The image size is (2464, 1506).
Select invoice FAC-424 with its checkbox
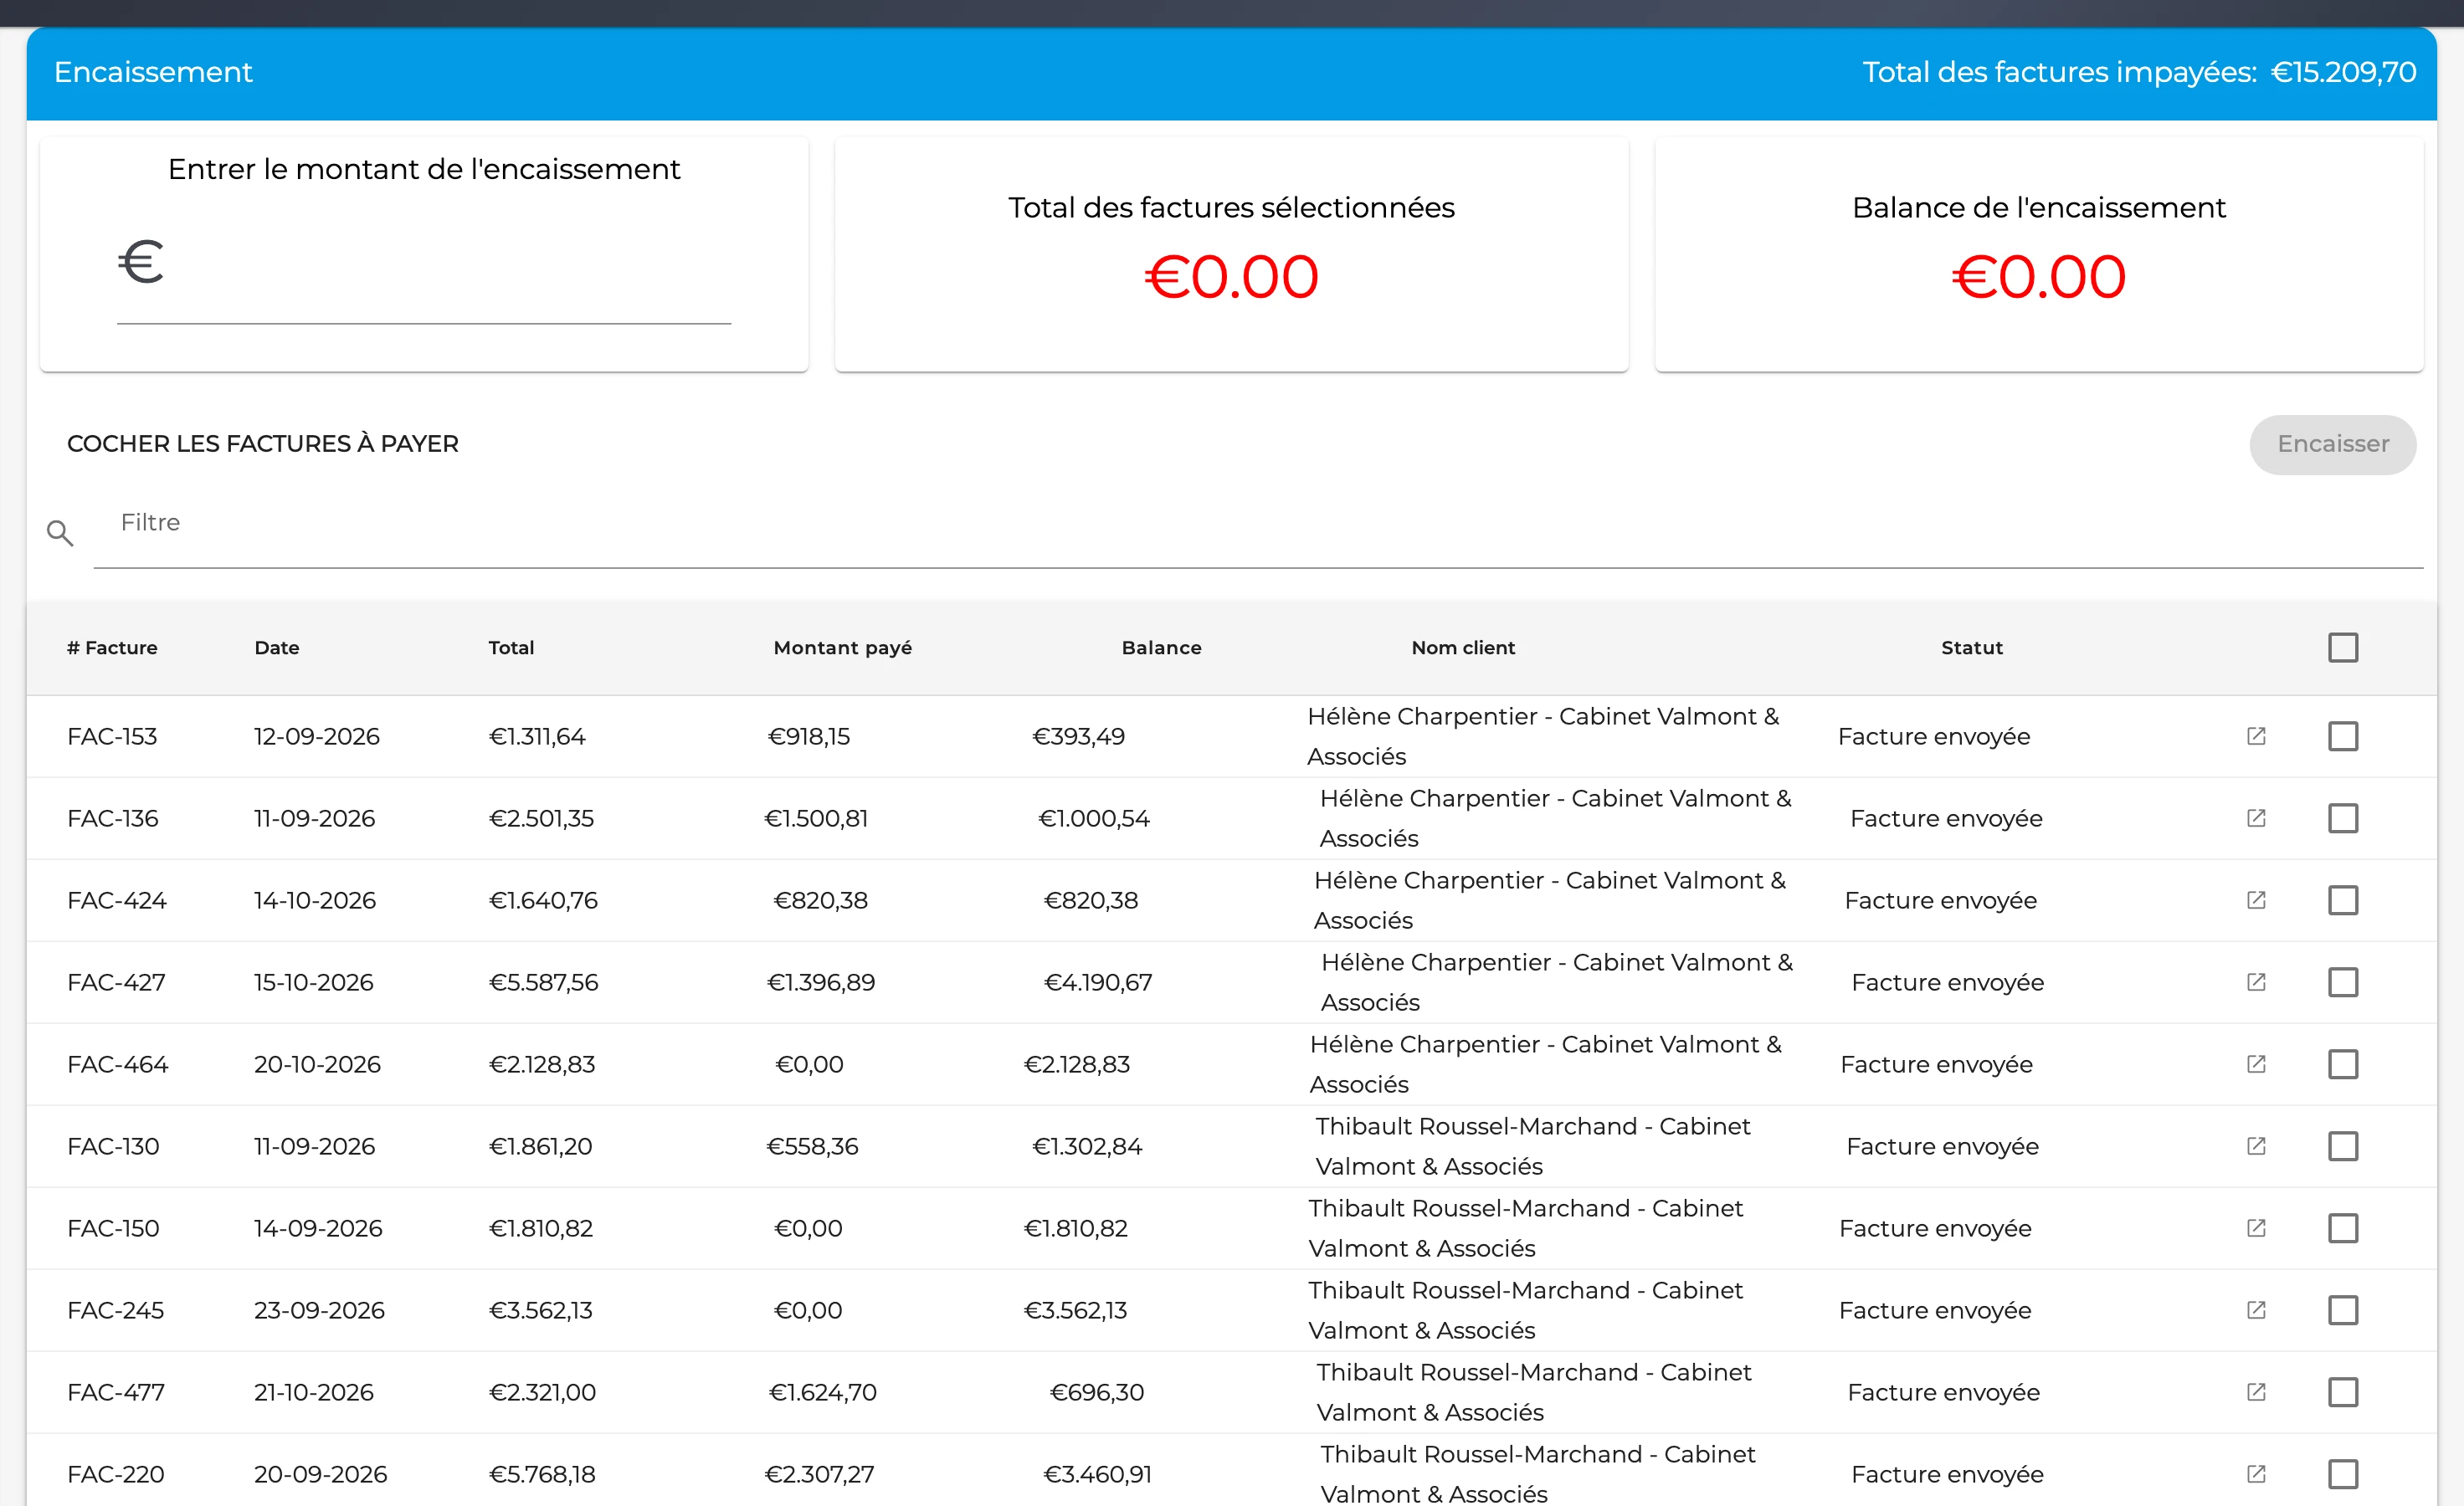(x=2343, y=900)
